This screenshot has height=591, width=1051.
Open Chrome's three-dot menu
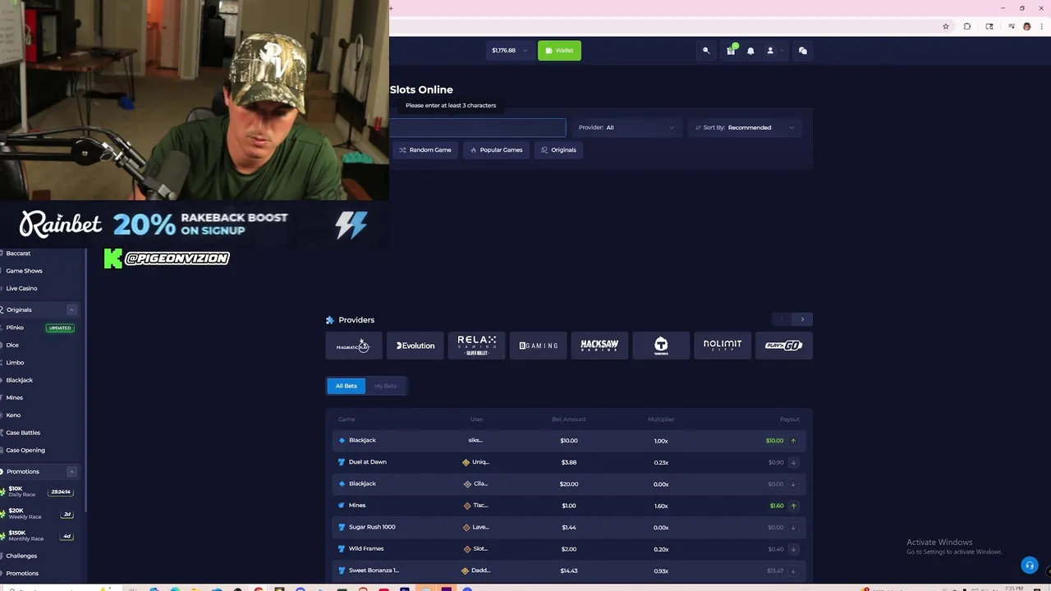click(x=1040, y=26)
